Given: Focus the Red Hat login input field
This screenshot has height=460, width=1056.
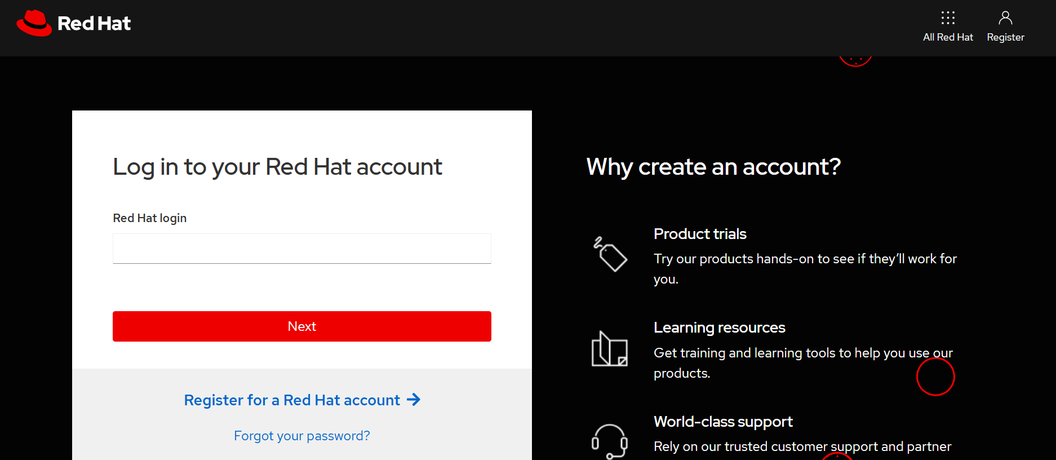Looking at the screenshot, I should (301, 249).
